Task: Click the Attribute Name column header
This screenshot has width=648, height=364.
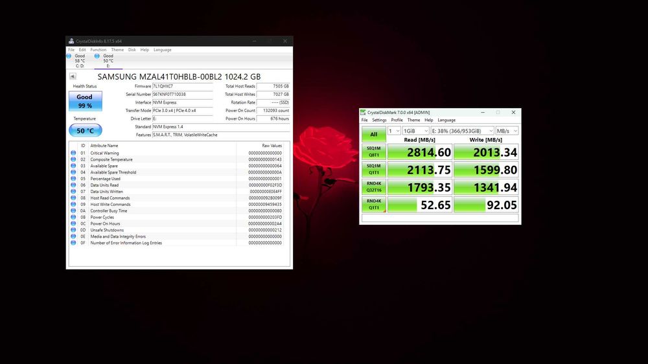Action: tap(104, 146)
